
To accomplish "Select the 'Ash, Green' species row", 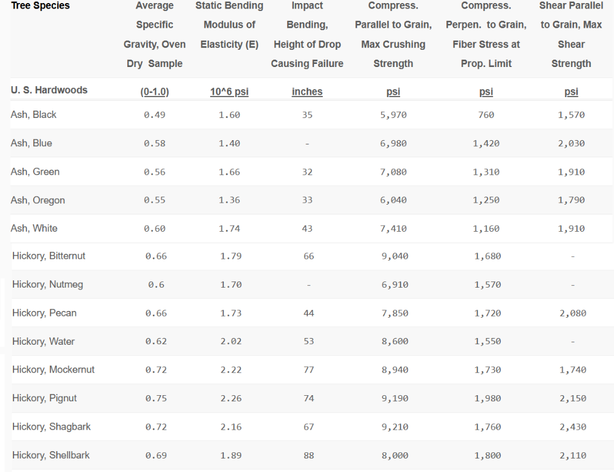I will 35,172.
